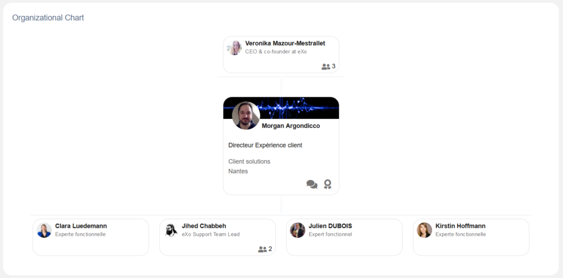Viewport: 563px width, 278px height.
Task: Click Julien DUBOIS's avatar
Action: 297,230
